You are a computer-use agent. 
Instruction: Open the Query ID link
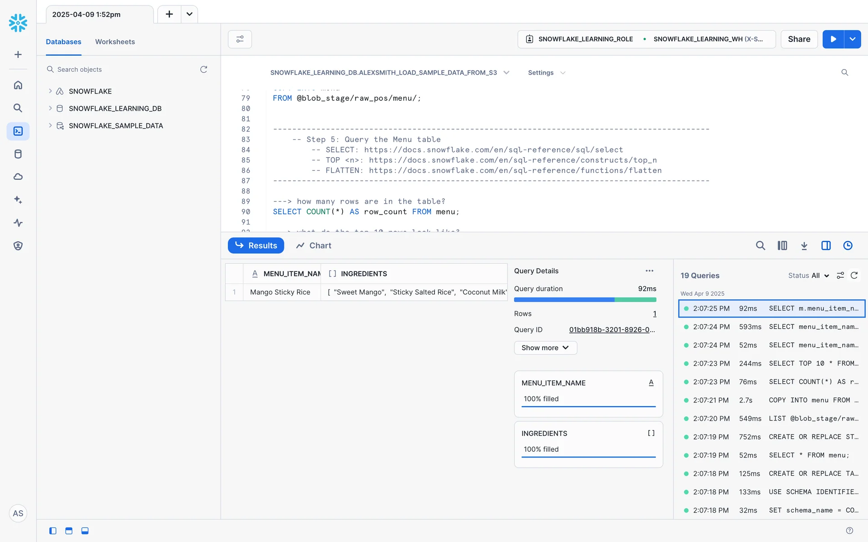pos(612,330)
